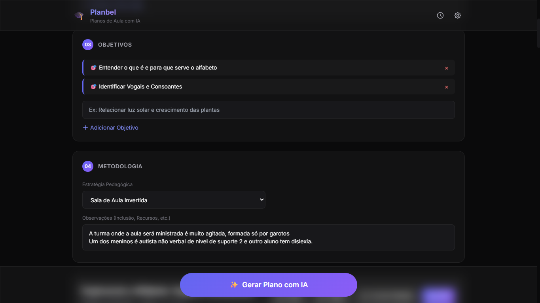This screenshot has height=303, width=540.
Task: Click the Planbel title text
Action: (103, 12)
